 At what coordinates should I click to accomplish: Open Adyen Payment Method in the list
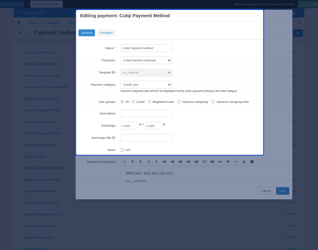pyautogui.click(x=40, y=145)
